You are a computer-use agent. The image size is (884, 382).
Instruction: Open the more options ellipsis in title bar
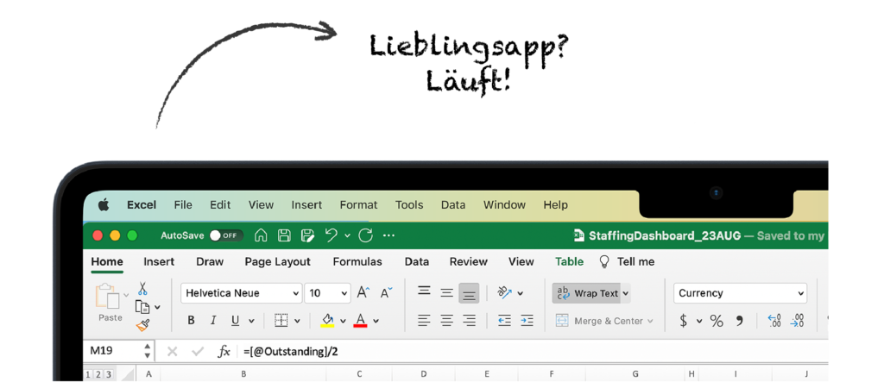coord(389,235)
